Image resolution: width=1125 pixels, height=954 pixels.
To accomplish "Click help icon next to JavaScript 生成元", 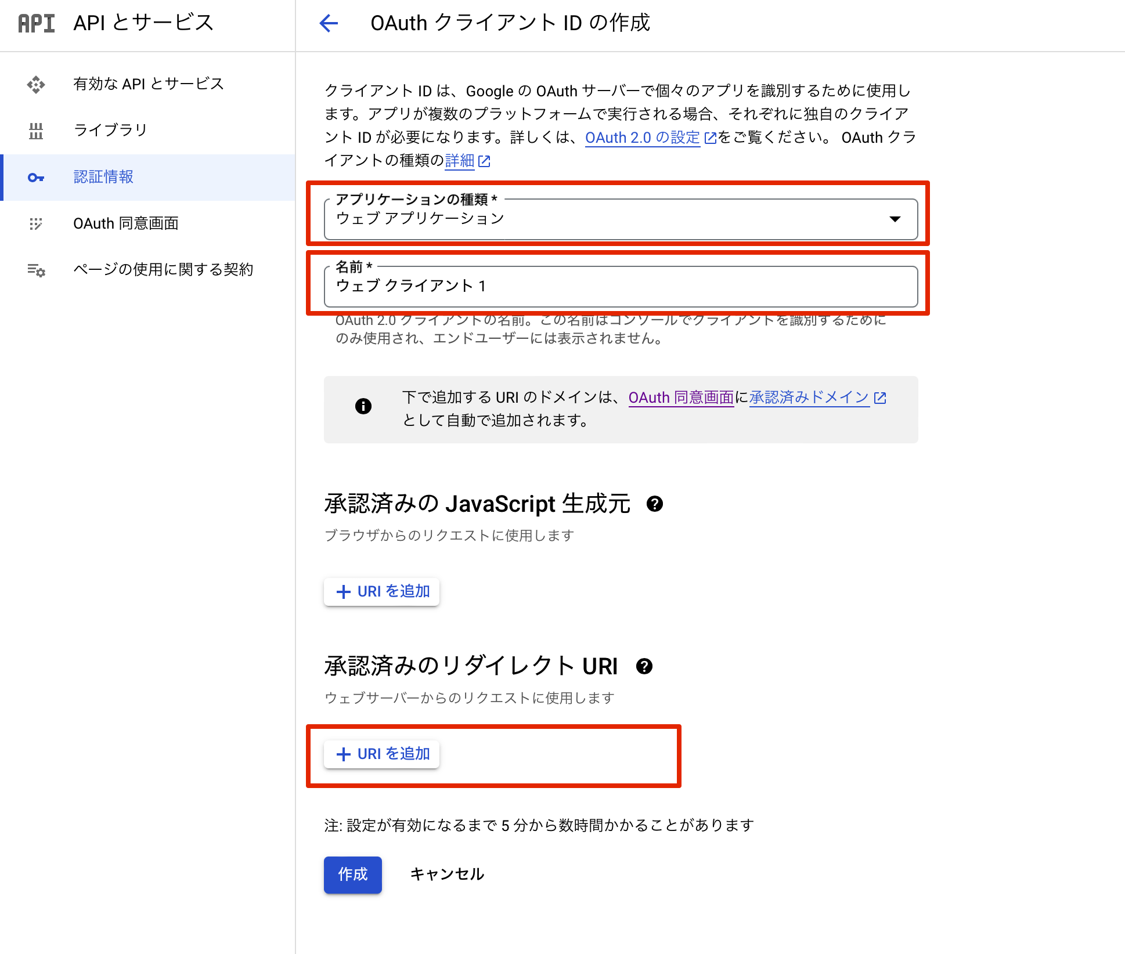I will pos(655,504).
